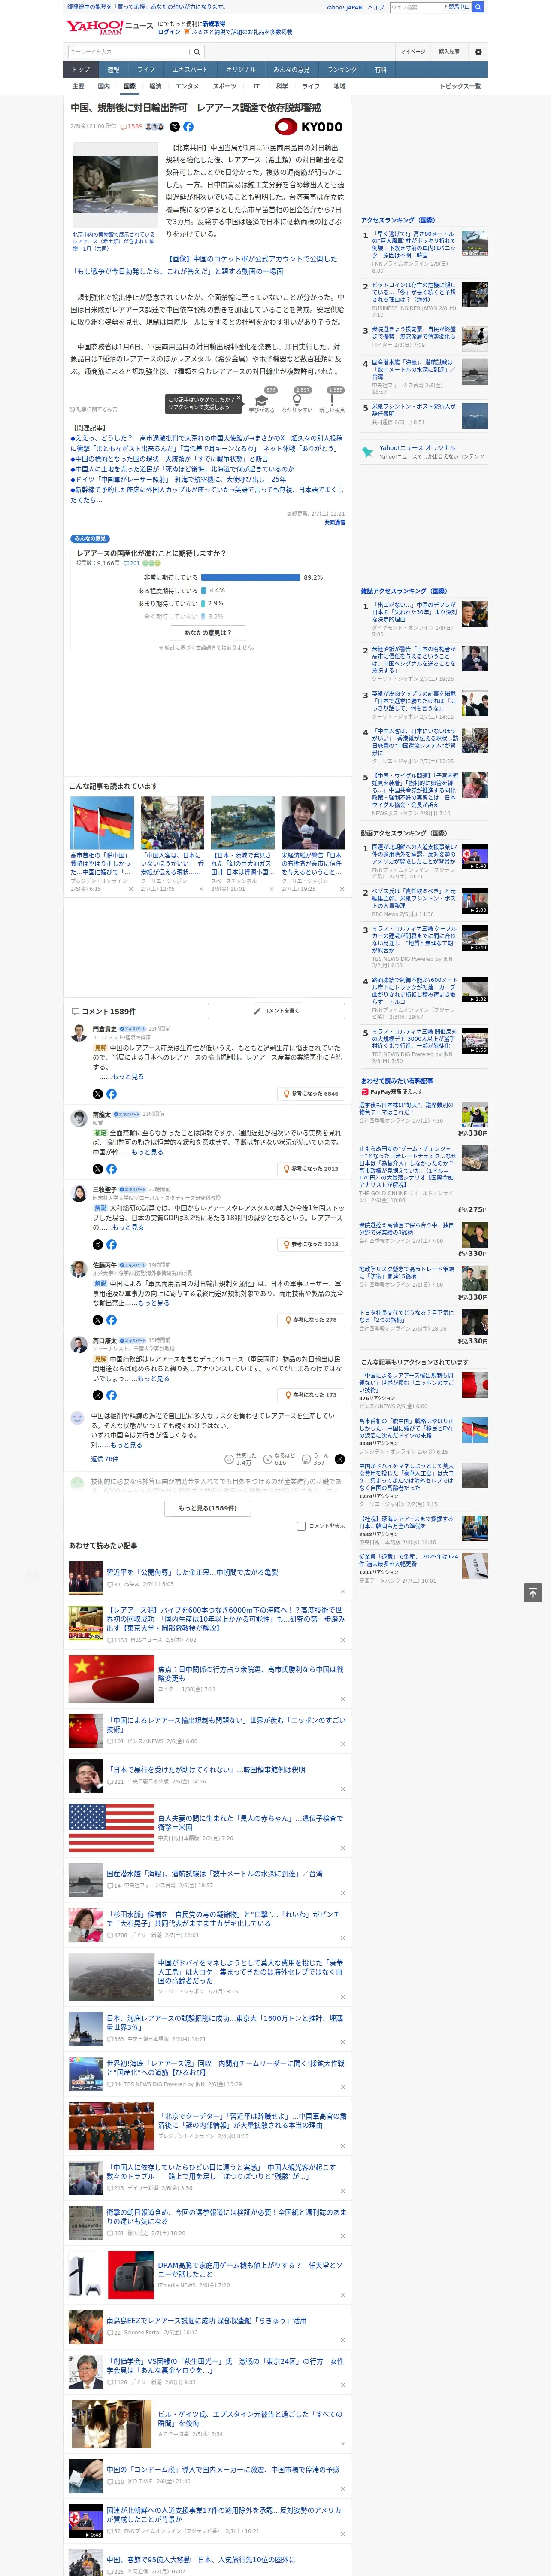Share article headline on X

[x=174, y=127]
